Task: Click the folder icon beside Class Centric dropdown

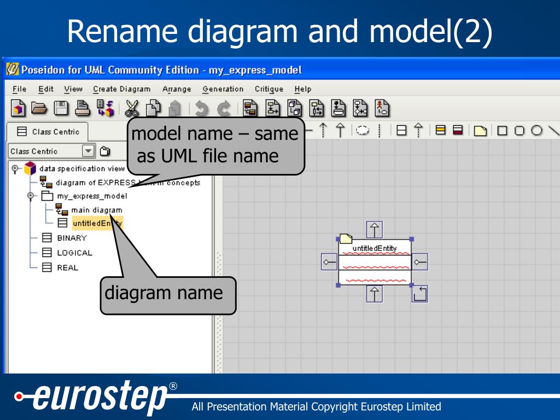Action: [x=104, y=151]
